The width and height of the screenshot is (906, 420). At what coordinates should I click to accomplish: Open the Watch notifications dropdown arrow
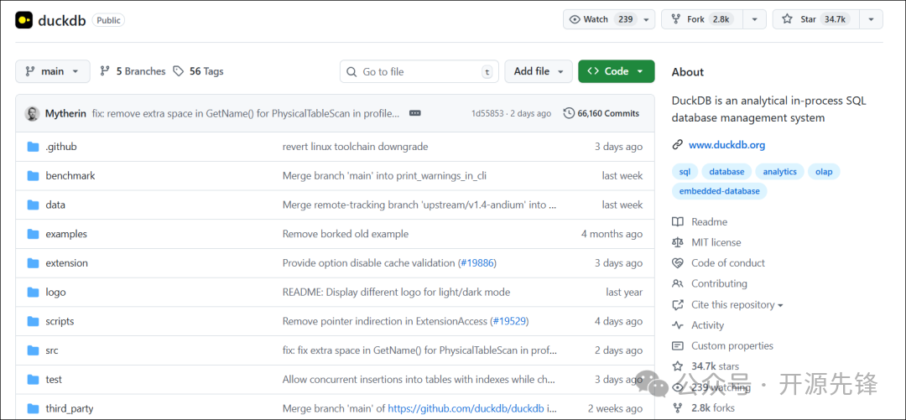647,19
